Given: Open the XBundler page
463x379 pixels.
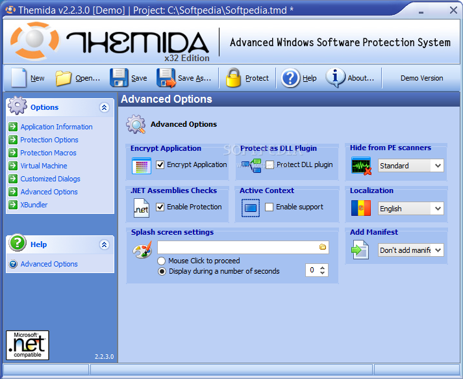Looking at the screenshot, I should [x=34, y=205].
